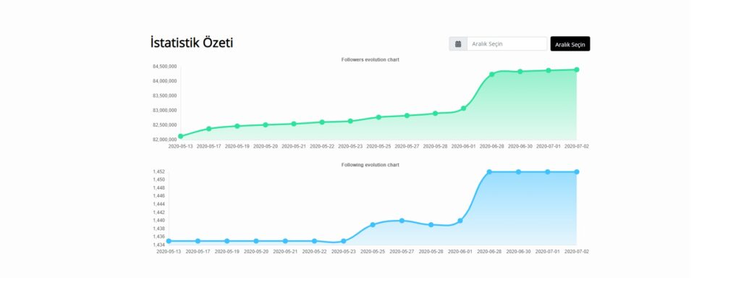Click followers chart x-axis label 2020-05-13
741x288 pixels.
click(x=180, y=147)
